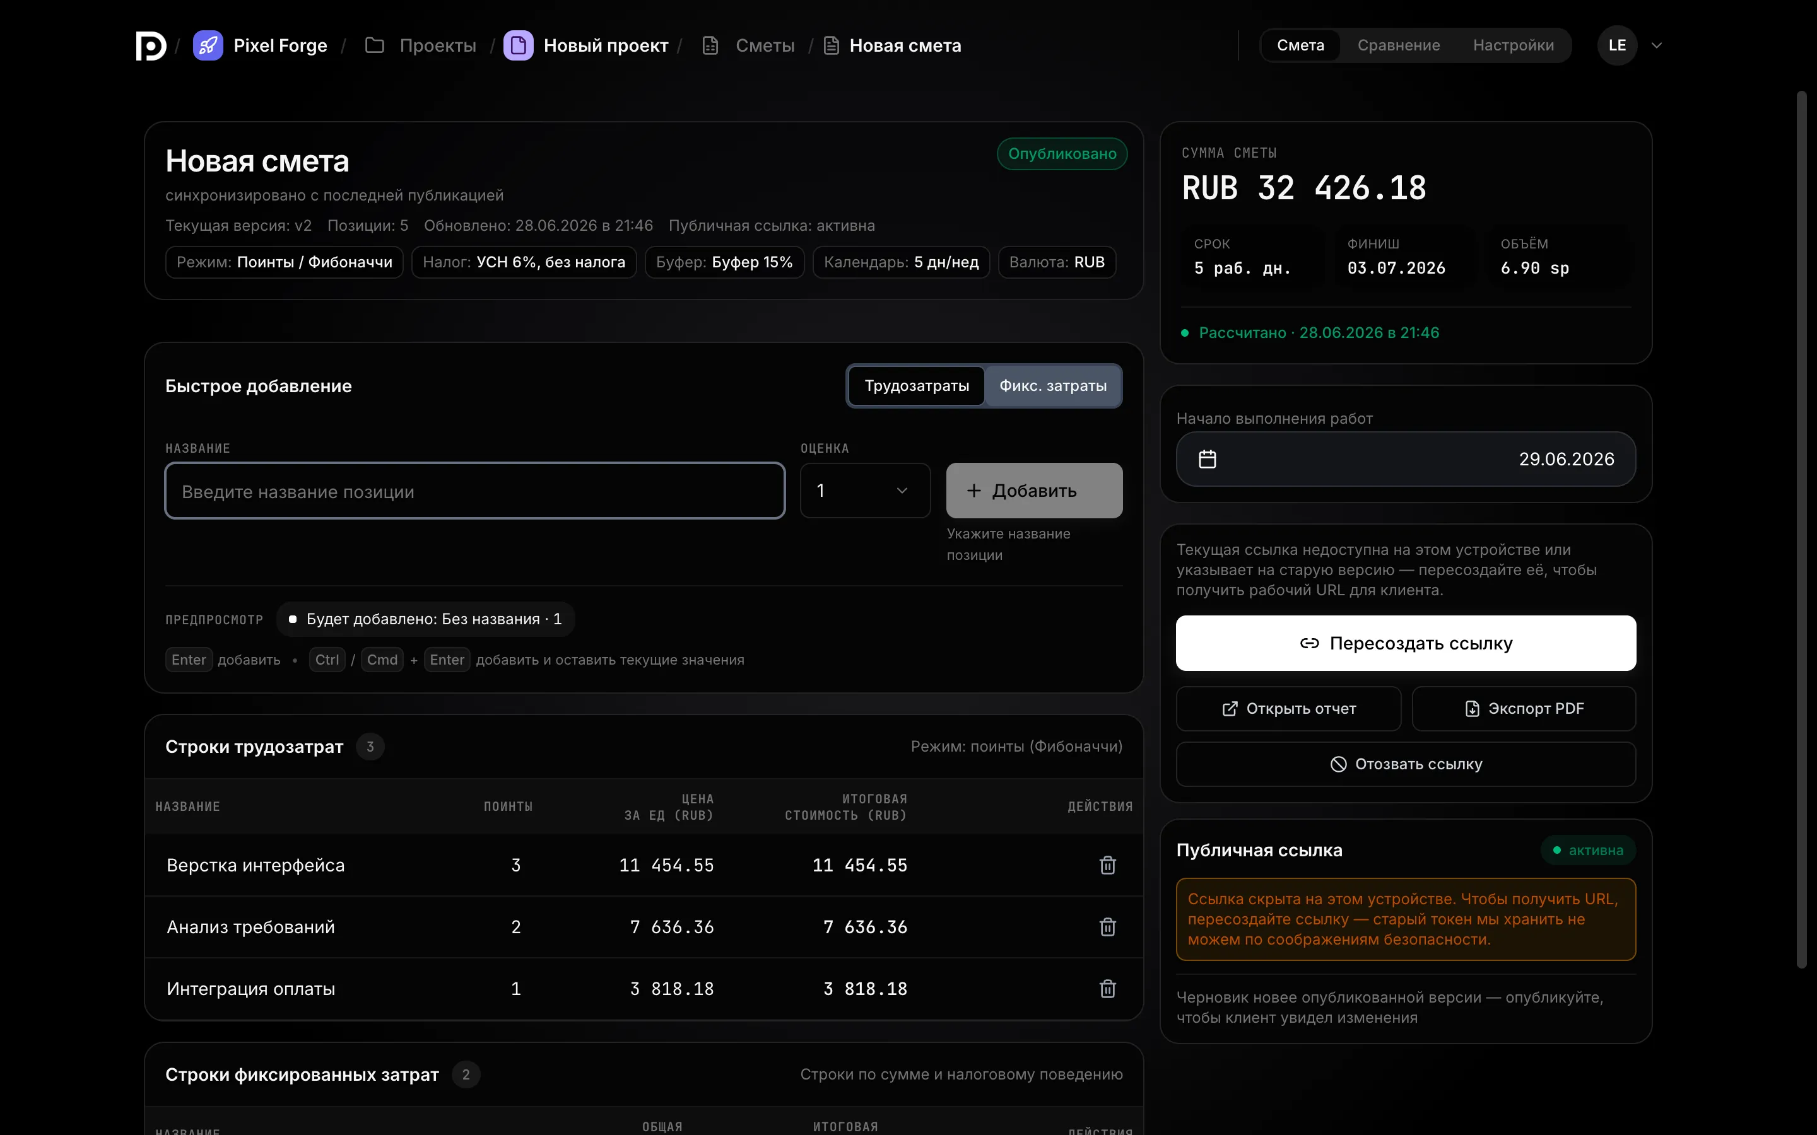Click the Pixel Forge rocket icon
This screenshot has width=1817, height=1135.
tap(208, 46)
